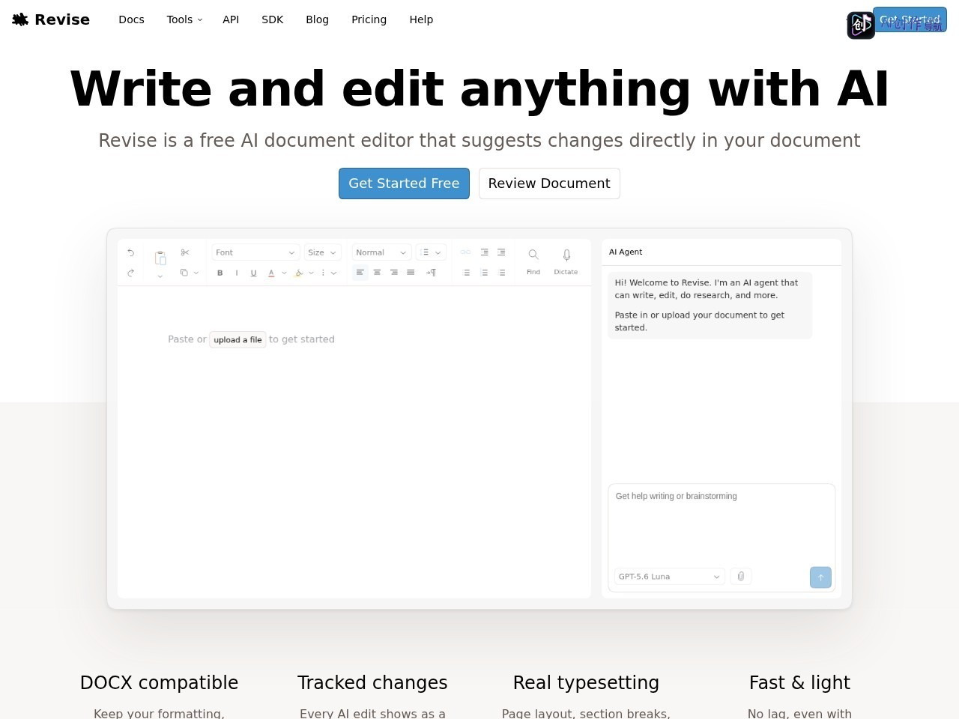Toggle the numbered list
This screenshot has width=959, height=719.
click(484, 273)
